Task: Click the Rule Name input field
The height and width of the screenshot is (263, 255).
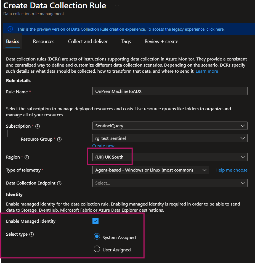Action: click(x=170, y=91)
